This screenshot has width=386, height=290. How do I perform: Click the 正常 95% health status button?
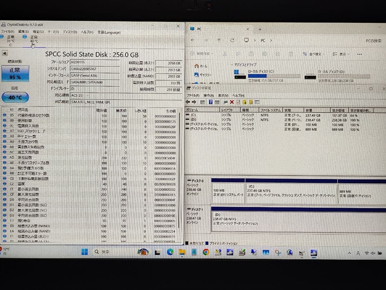14,74
